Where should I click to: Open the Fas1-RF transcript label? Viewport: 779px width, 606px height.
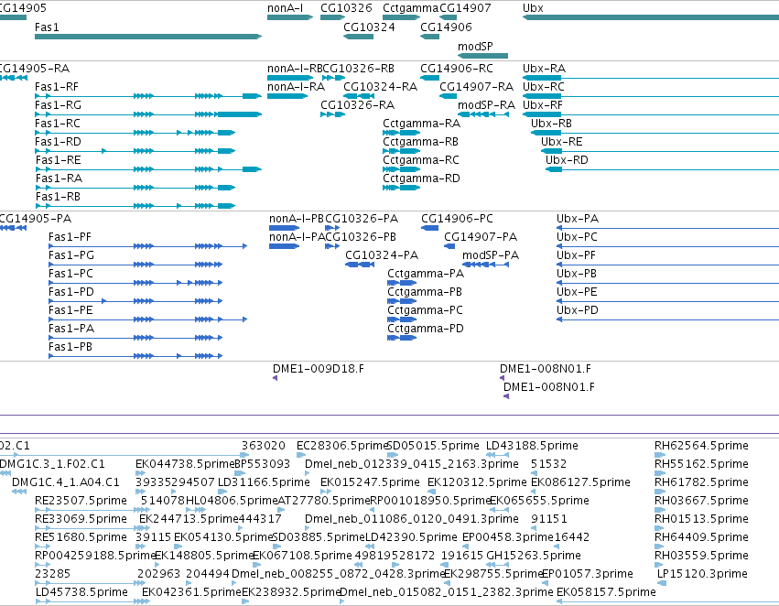[x=57, y=87]
